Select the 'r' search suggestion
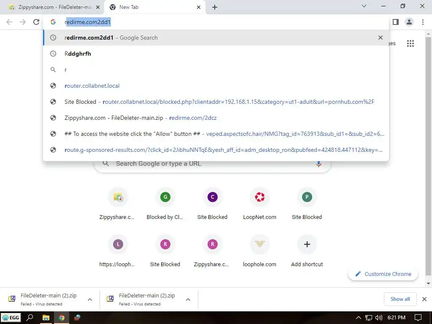The height and width of the screenshot is (324, 432). click(216, 70)
